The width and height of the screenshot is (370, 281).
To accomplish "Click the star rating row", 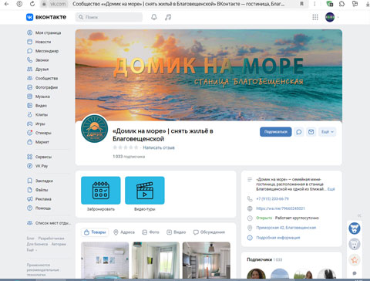I will 126,147.
